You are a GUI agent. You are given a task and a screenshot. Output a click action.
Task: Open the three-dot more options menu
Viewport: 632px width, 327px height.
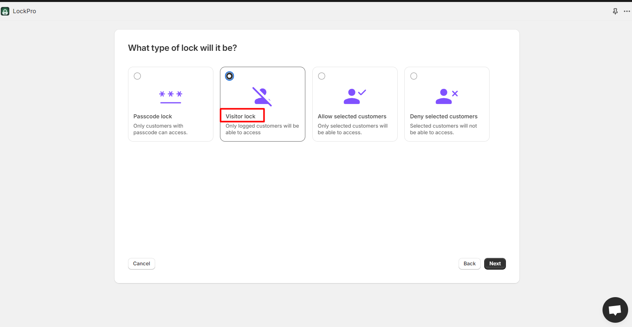point(627,11)
